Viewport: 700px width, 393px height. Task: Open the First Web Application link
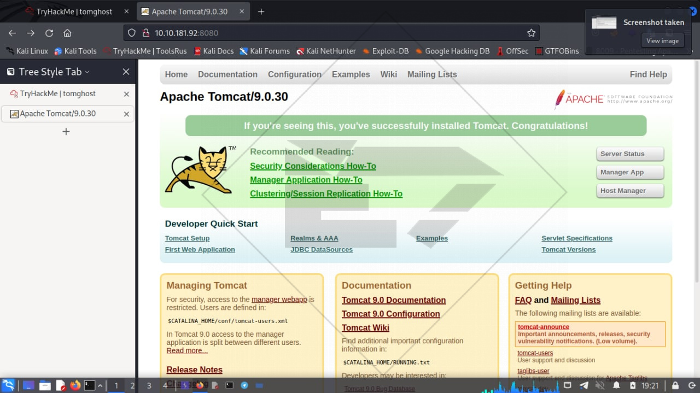click(x=200, y=250)
